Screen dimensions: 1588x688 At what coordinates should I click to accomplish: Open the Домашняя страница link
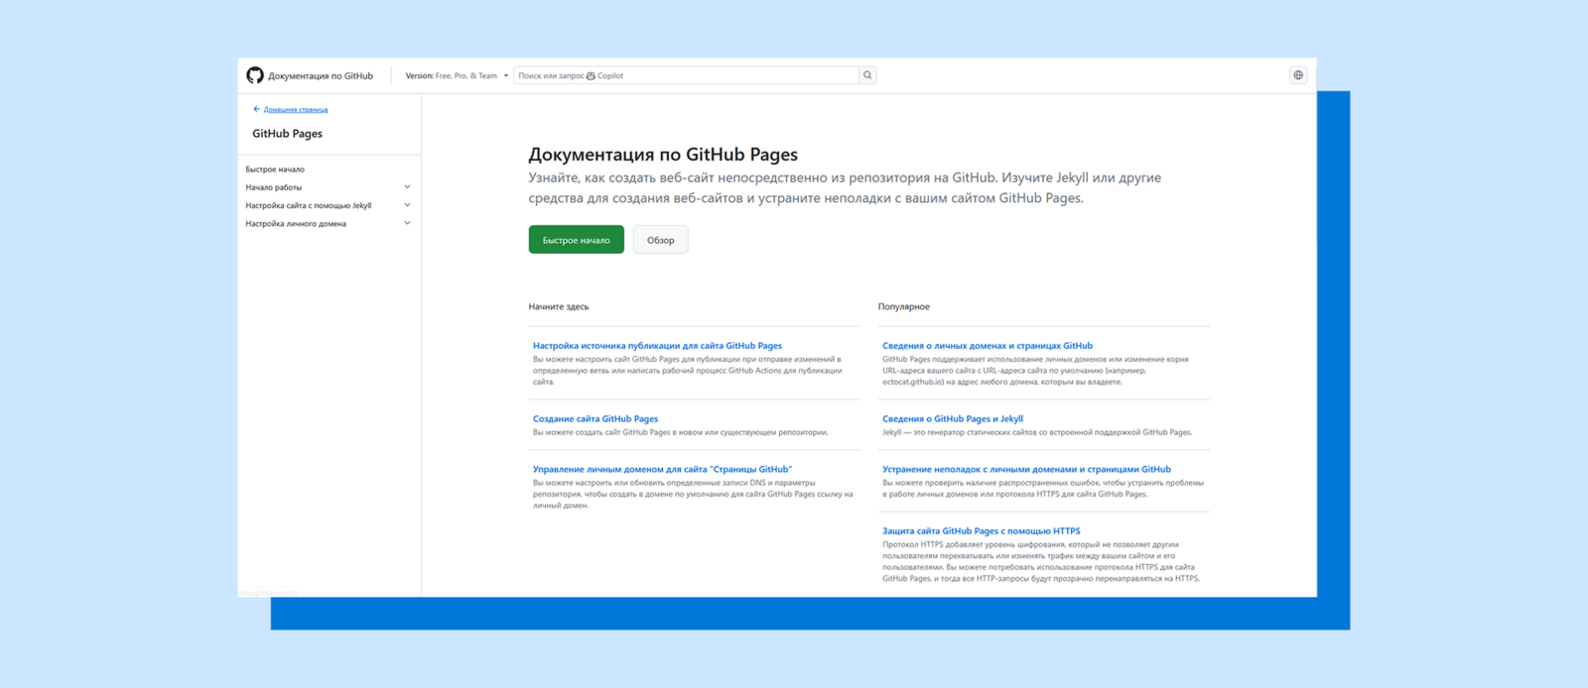point(296,110)
